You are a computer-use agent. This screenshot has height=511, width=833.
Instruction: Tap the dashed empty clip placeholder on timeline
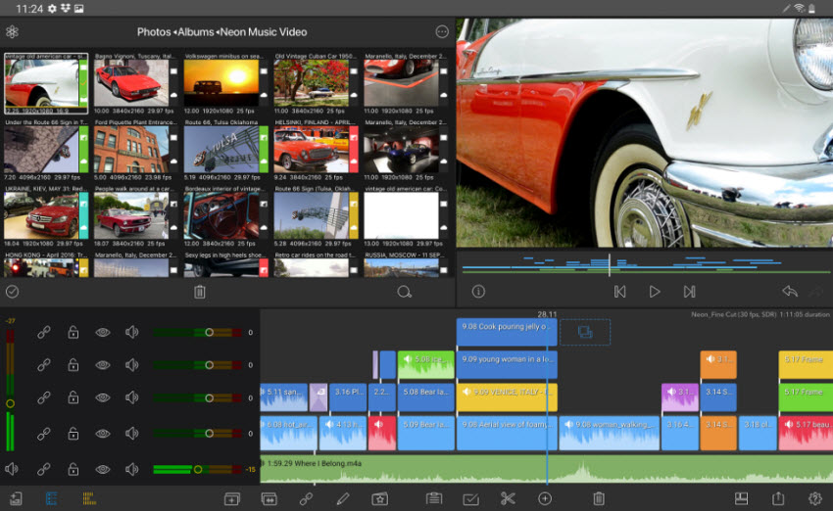pos(585,332)
